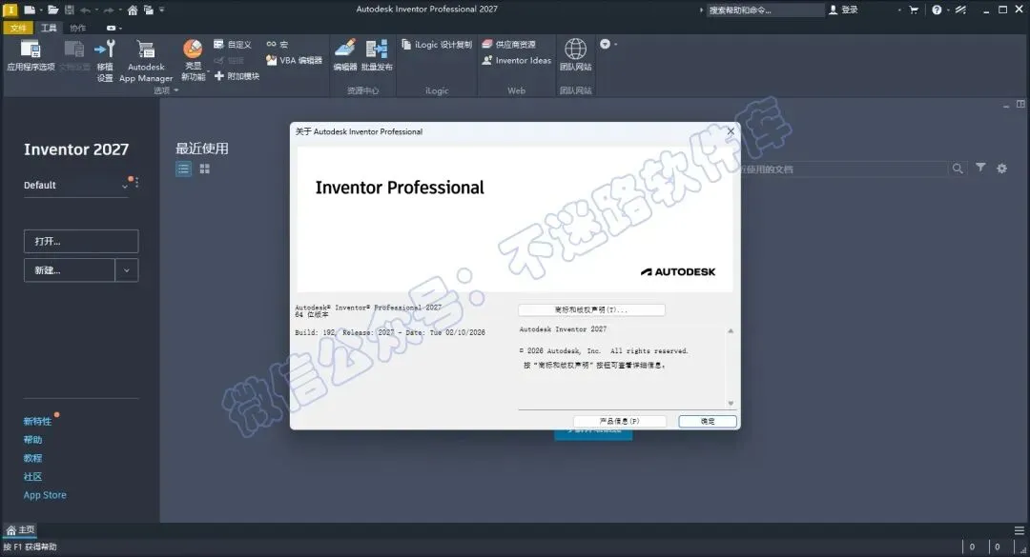Switch recent files to list view
This screenshot has height=557, width=1030.
(x=183, y=169)
